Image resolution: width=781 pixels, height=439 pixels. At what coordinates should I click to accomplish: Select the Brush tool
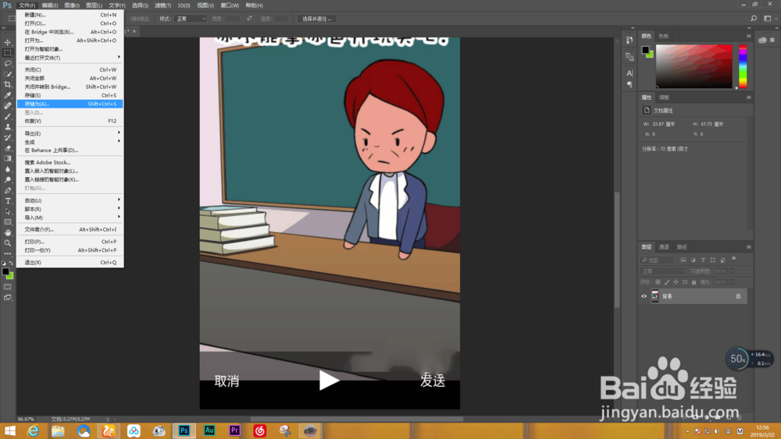(x=8, y=116)
